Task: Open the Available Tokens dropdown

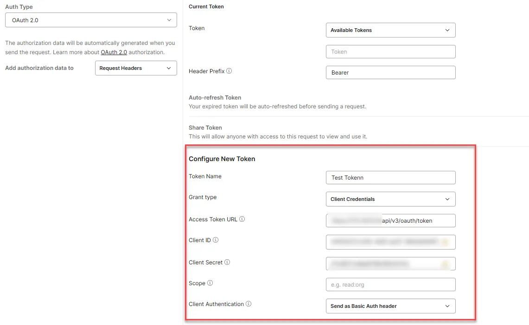Action: (x=390, y=30)
